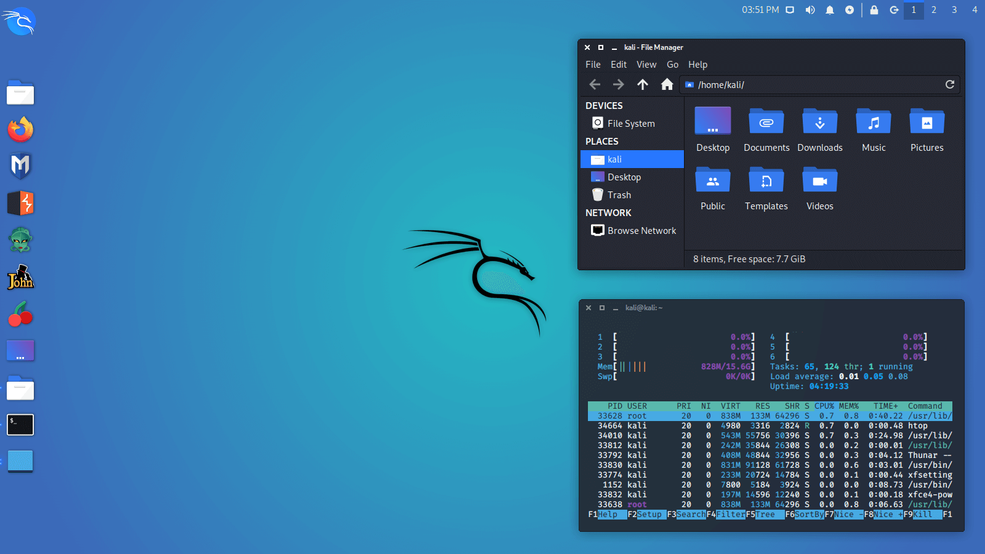Open the Legion scanner tool
Image resolution: width=985 pixels, height=554 pixels.
20,240
